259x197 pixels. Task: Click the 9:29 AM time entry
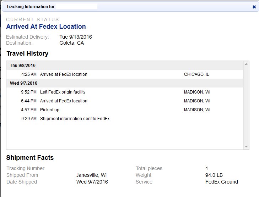pyautogui.click(x=29, y=119)
